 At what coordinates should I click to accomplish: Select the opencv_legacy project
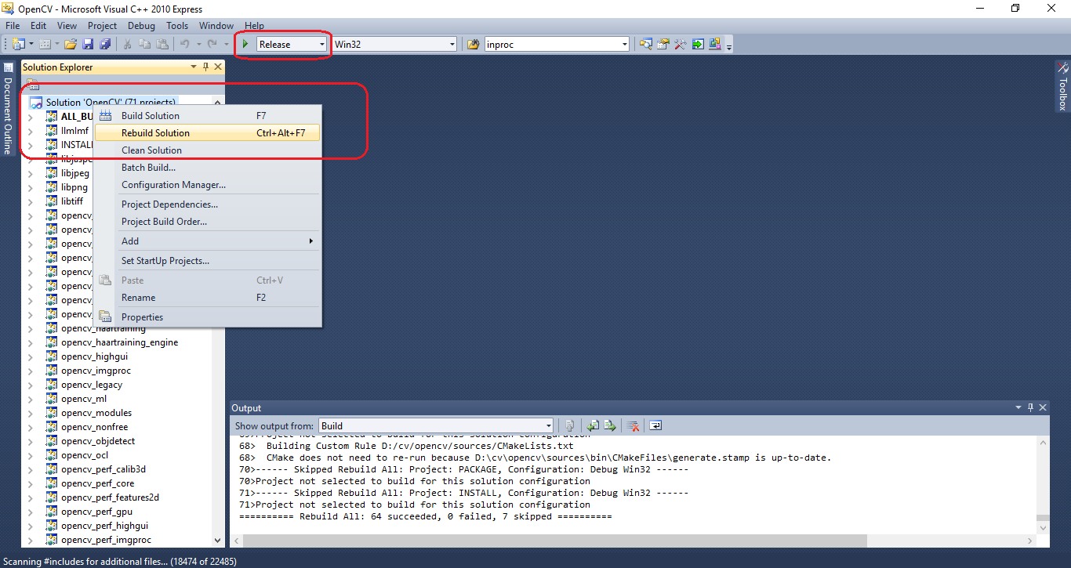[92, 385]
